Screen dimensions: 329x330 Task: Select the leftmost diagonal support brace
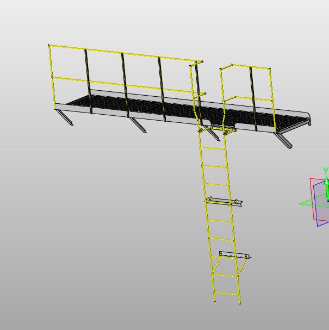64,117
